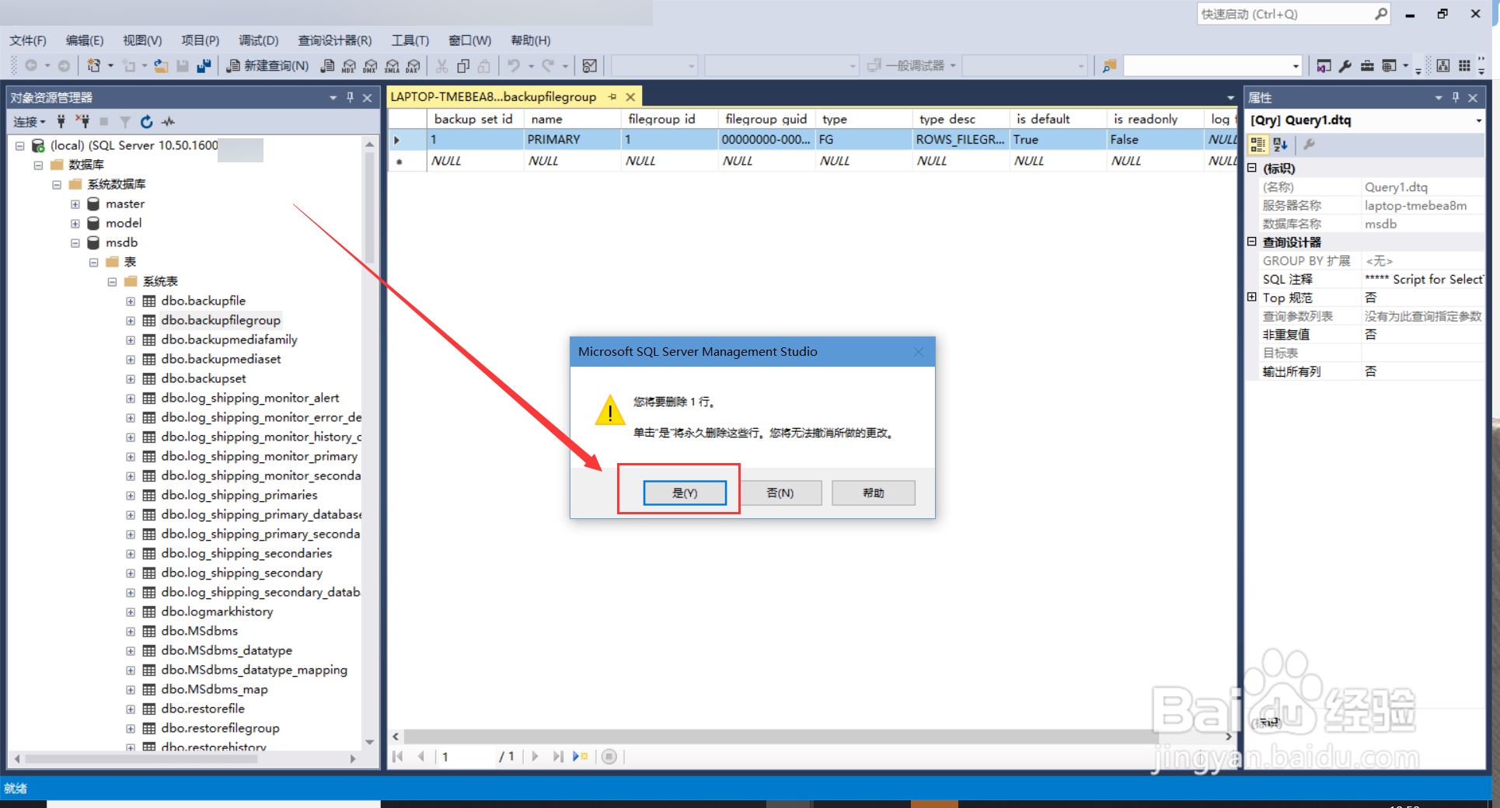Open the 连接 dropdown in Object Explorer
The width and height of the screenshot is (1500, 808).
[29, 121]
